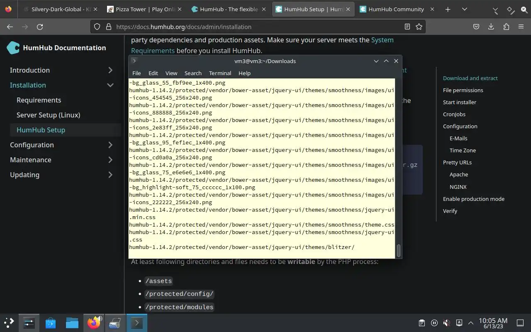Switch to Firefox in the taskbar

pos(94,322)
